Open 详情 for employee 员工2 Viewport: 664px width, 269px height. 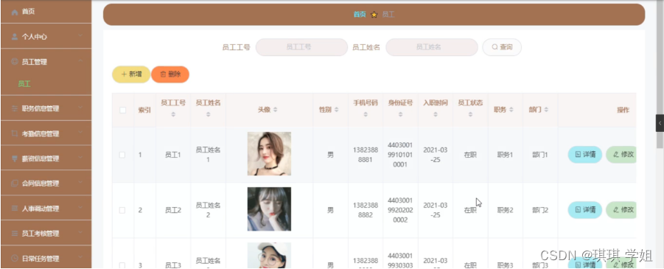coord(585,210)
